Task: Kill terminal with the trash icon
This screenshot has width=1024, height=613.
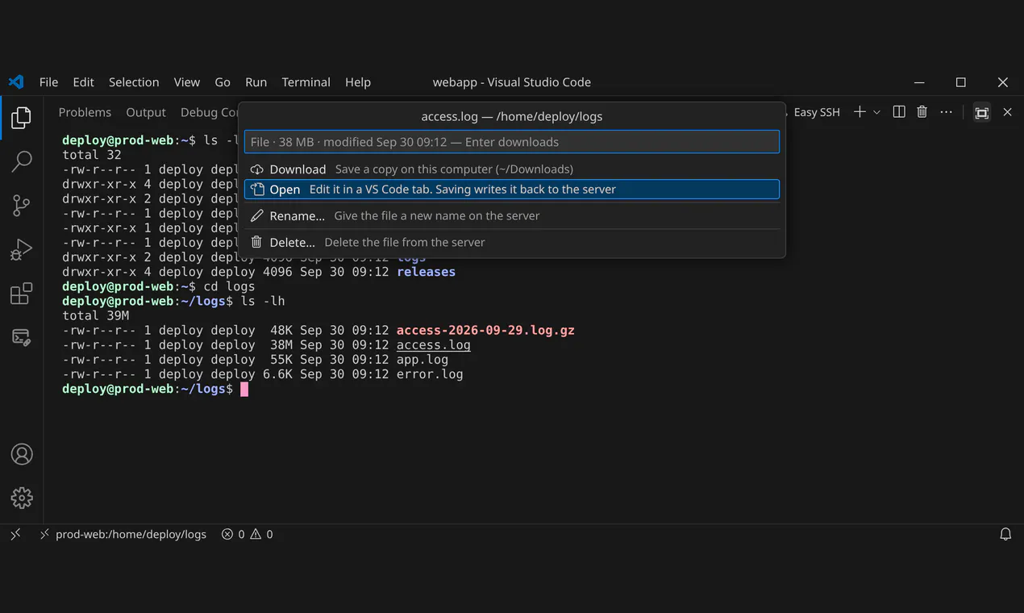Action: click(x=922, y=112)
